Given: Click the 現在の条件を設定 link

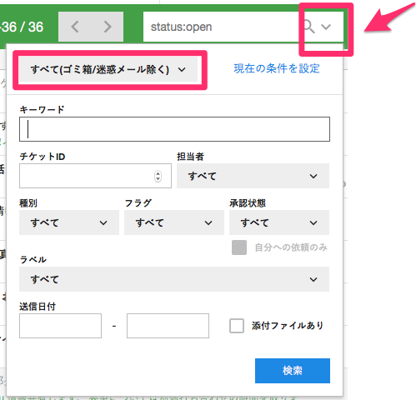Looking at the screenshot, I should click(x=277, y=68).
